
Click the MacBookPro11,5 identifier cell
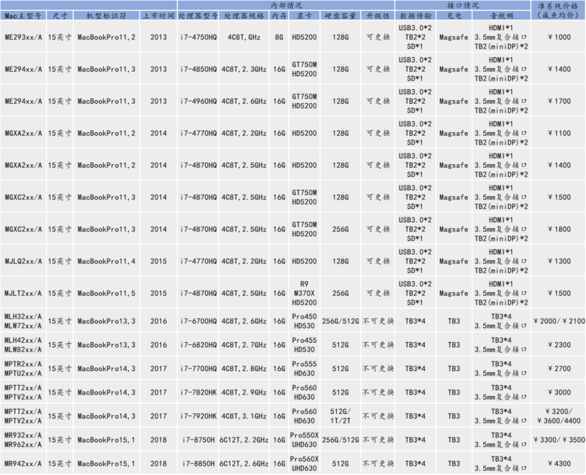click(106, 293)
